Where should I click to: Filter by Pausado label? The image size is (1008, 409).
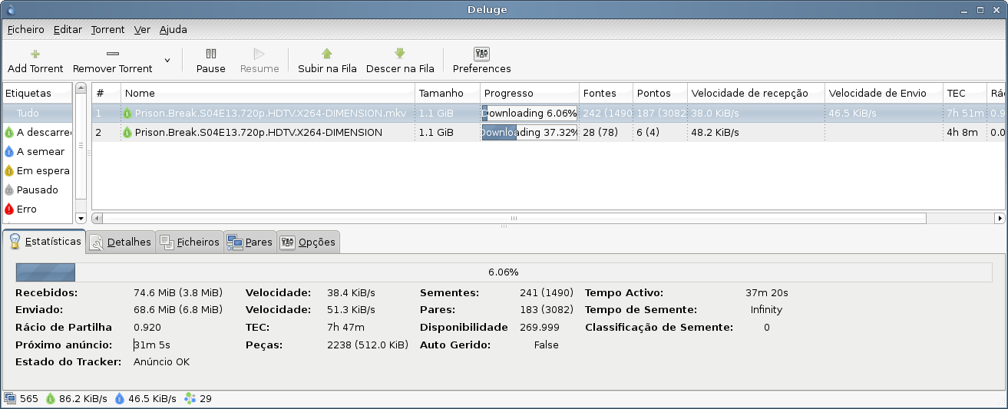(x=37, y=190)
